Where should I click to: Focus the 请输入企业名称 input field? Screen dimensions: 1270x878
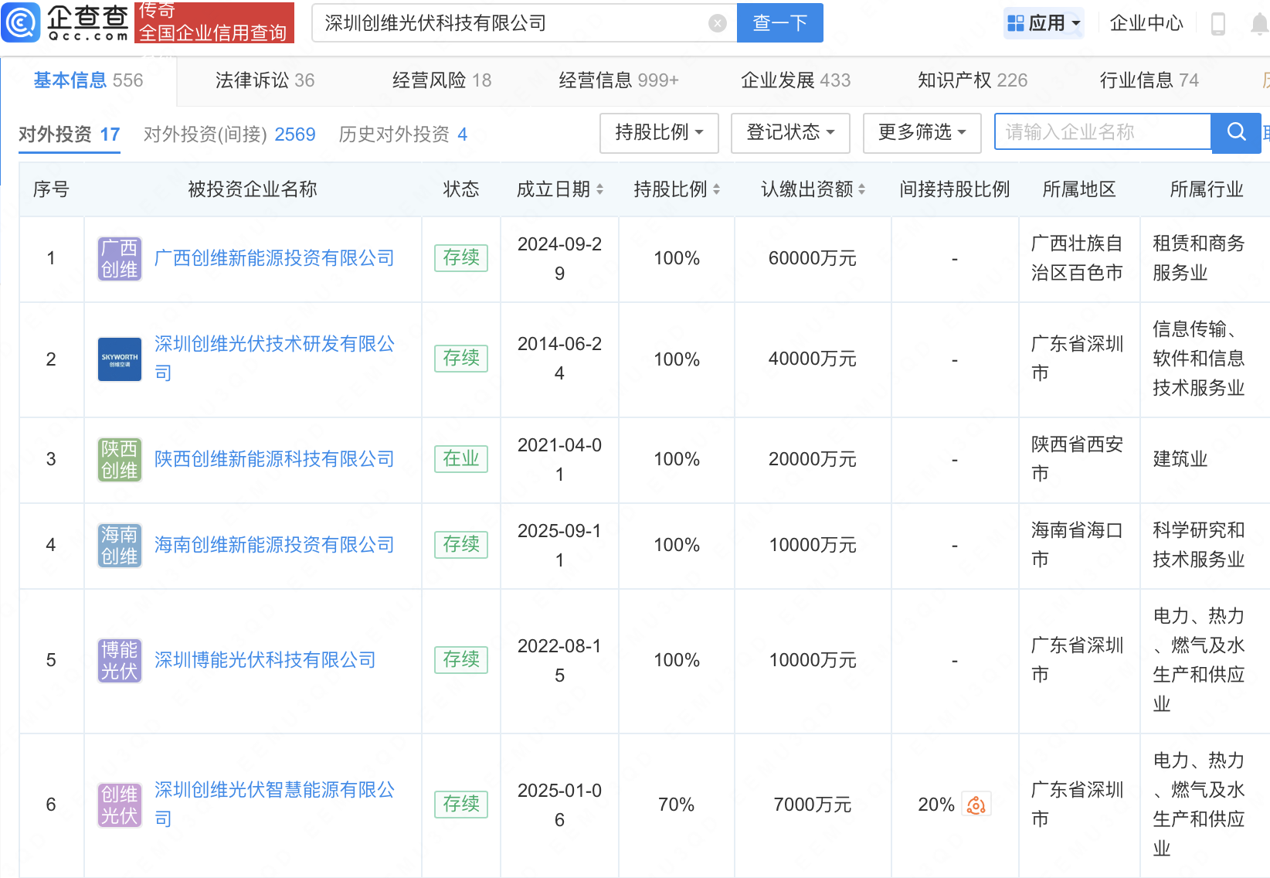pyautogui.click(x=1102, y=132)
